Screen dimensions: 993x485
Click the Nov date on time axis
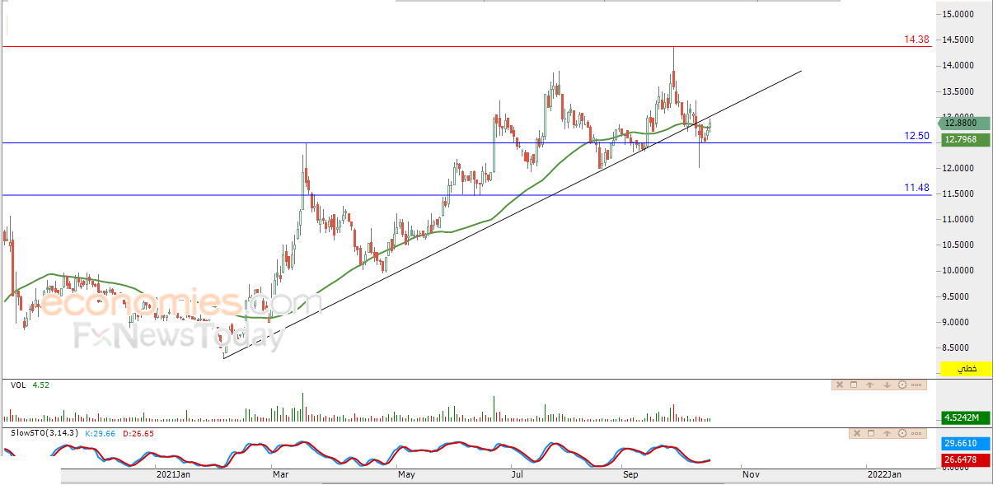tap(750, 474)
